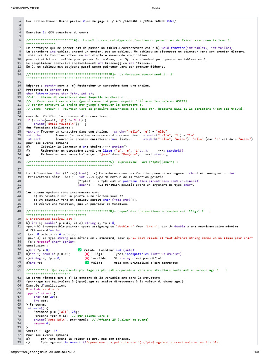Click the "-strpbrk" entry in the function list
The width and height of the screenshot is (270, 360).
tap(33, 139)
